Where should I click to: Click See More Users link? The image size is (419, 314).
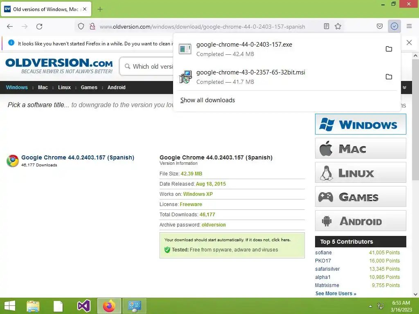pos(336,294)
